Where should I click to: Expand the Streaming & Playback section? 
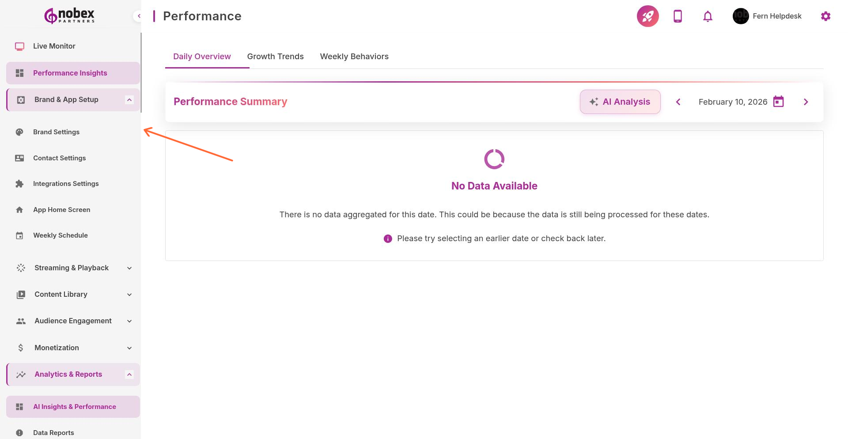click(129, 268)
